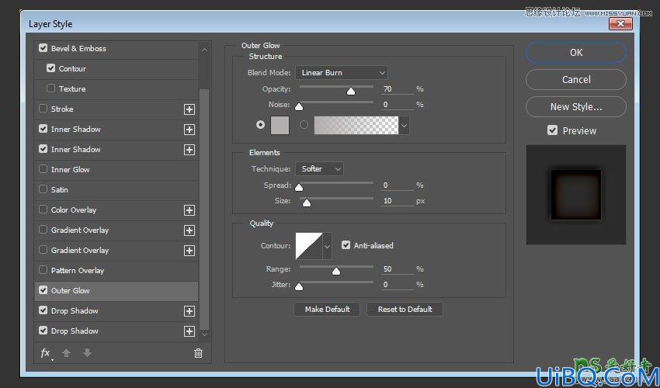The width and height of the screenshot is (660, 388).
Task: Click plus icon next to first Drop Shadow
Action: pyautogui.click(x=189, y=311)
